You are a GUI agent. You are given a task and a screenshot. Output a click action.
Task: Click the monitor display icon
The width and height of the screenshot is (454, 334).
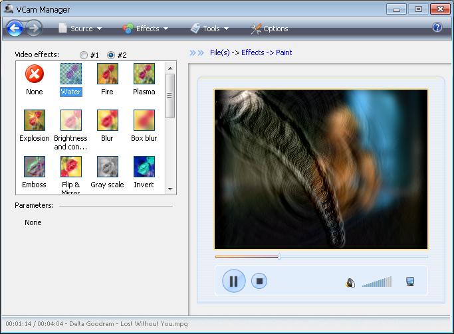410,282
